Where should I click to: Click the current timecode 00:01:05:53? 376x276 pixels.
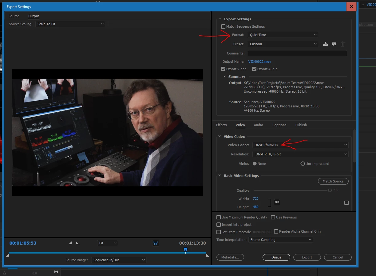[x=23, y=243]
